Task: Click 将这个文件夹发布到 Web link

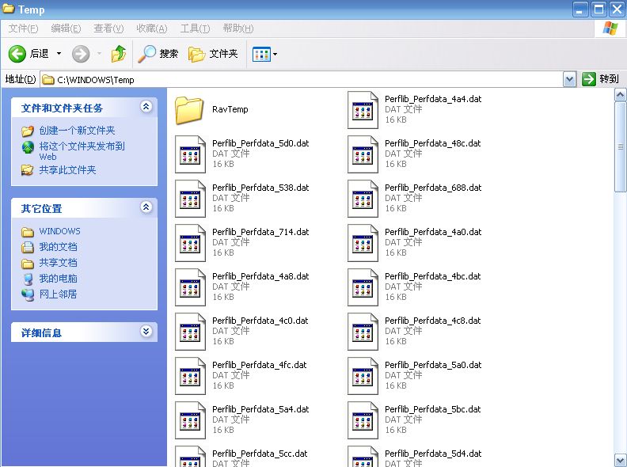Action: [82, 151]
